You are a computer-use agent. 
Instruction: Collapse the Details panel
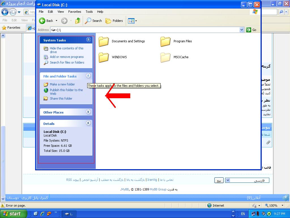tap(88, 123)
